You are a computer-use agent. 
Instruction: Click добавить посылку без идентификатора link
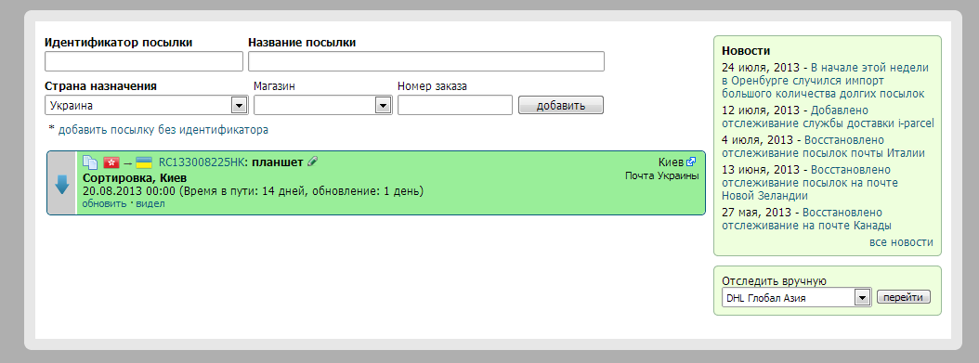pos(163,130)
